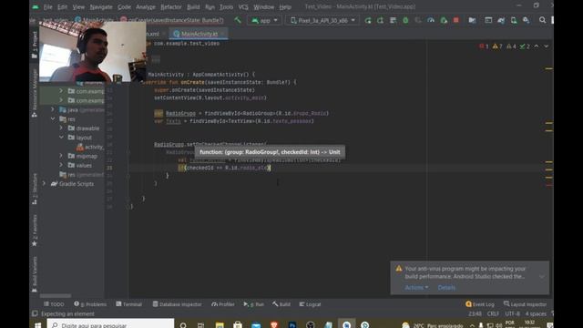The image size is (583, 328).
Task: Jump to previous highlighted error arrow
Action: click(x=537, y=46)
